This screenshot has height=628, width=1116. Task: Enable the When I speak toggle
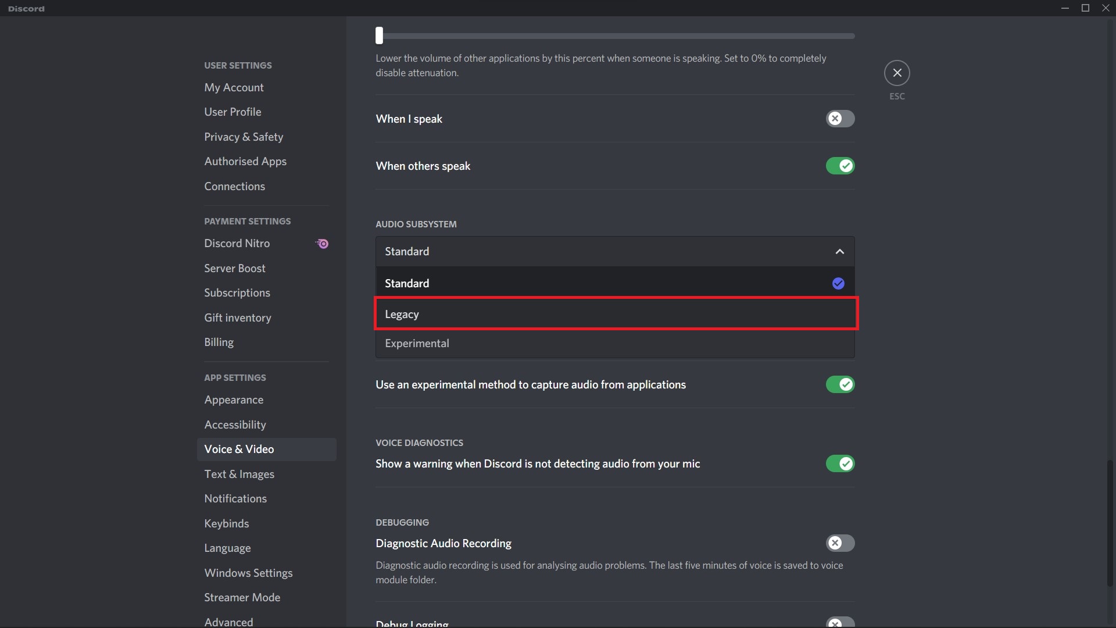click(840, 119)
